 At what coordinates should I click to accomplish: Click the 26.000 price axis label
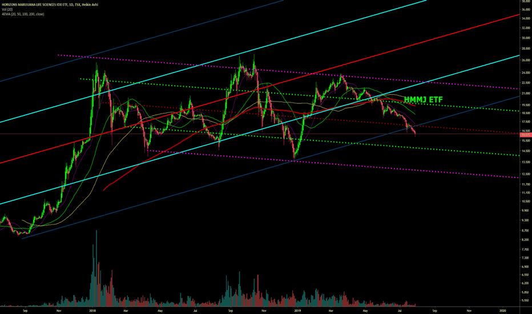(x=526, y=60)
